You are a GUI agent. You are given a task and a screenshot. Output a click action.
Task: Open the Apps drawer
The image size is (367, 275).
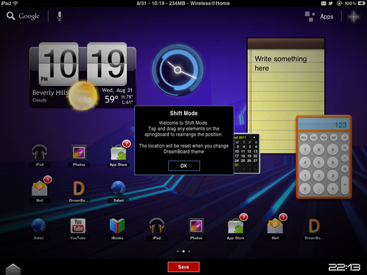(x=319, y=17)
